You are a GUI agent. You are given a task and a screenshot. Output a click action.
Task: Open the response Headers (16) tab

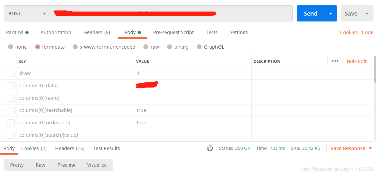70,148
